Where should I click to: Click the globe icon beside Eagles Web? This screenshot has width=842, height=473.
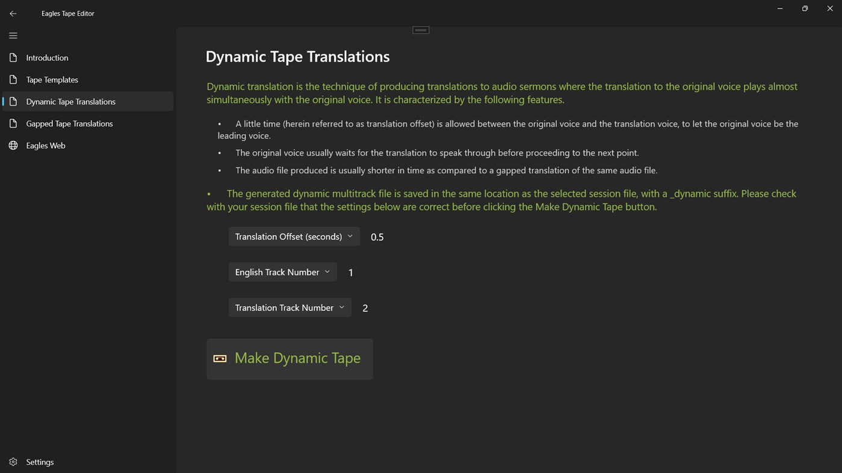(x=13, y=145)
